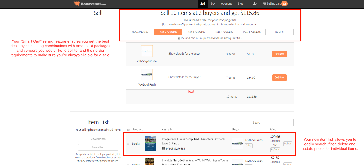
Task: Toggle Include minimum purchase values checkbox
Action: (179, 38)
